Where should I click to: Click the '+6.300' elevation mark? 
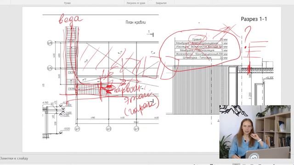[x=269, y=77]
